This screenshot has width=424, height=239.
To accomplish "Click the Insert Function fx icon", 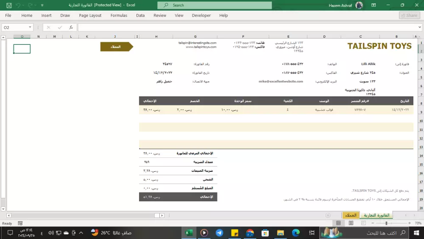I will tap(71, 27).
